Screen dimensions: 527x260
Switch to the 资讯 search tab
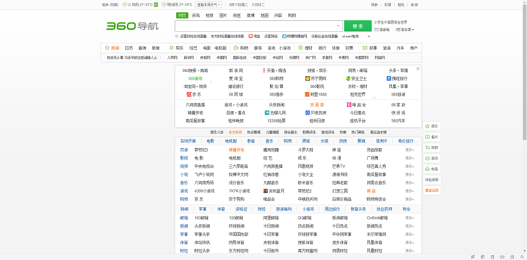coord(196,15)
